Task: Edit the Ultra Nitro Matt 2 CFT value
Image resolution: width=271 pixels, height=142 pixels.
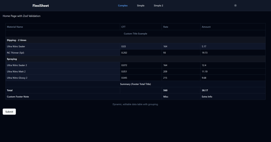Action: 141,72
